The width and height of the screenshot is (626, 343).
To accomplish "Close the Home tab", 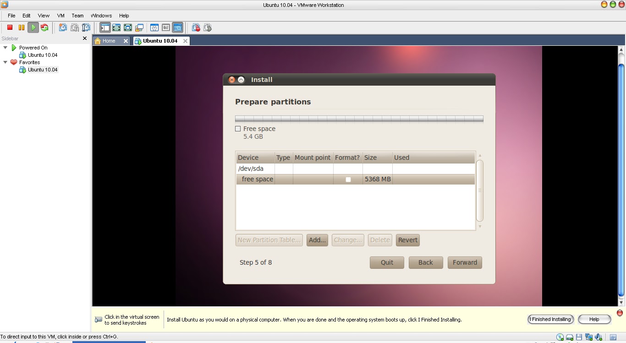I will (126, 41).
